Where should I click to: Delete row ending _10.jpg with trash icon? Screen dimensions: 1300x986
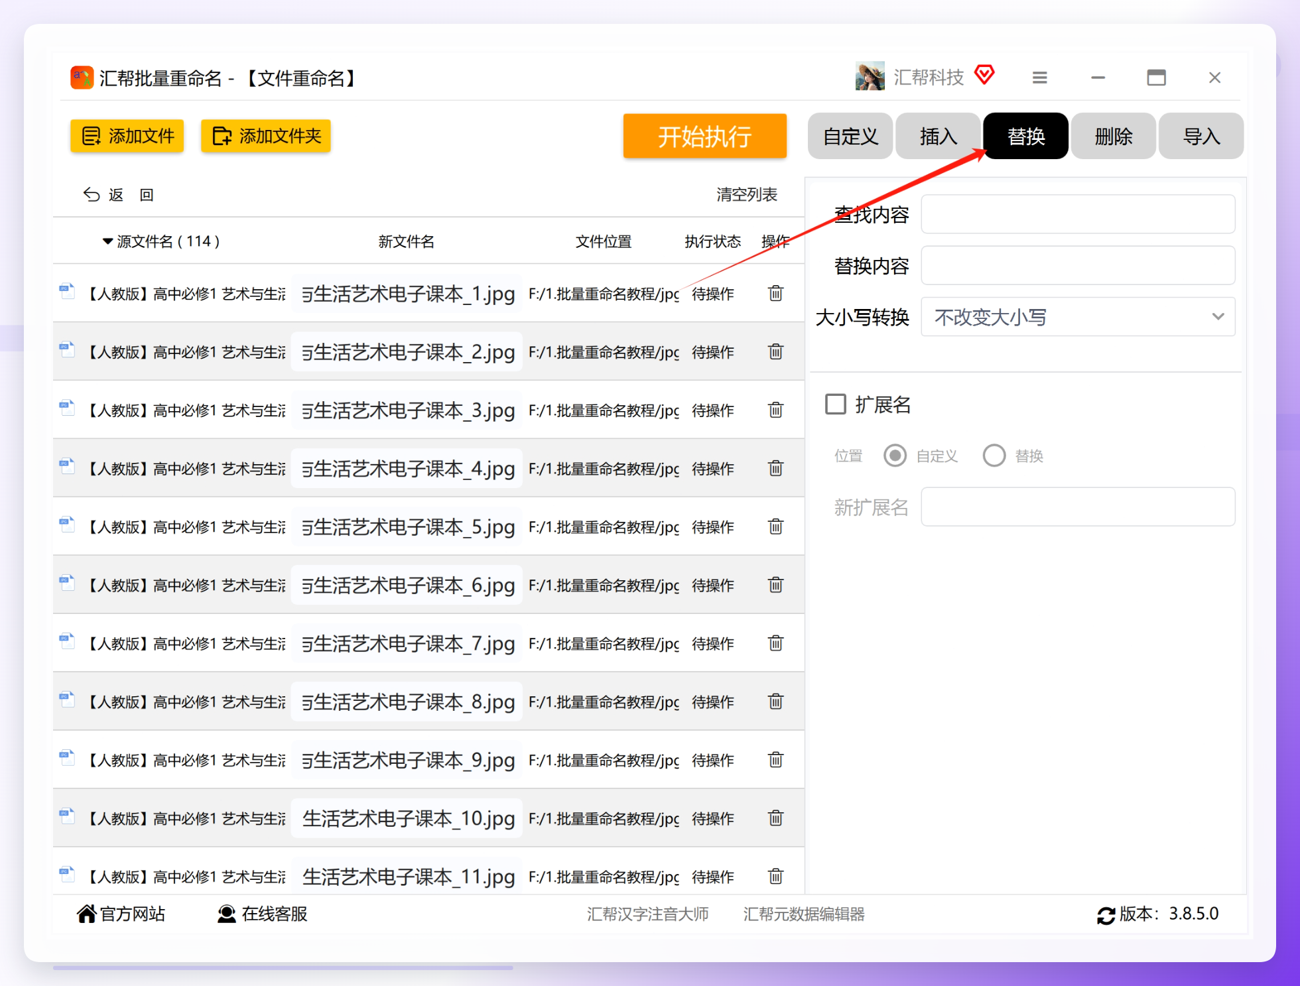(775, 818)
